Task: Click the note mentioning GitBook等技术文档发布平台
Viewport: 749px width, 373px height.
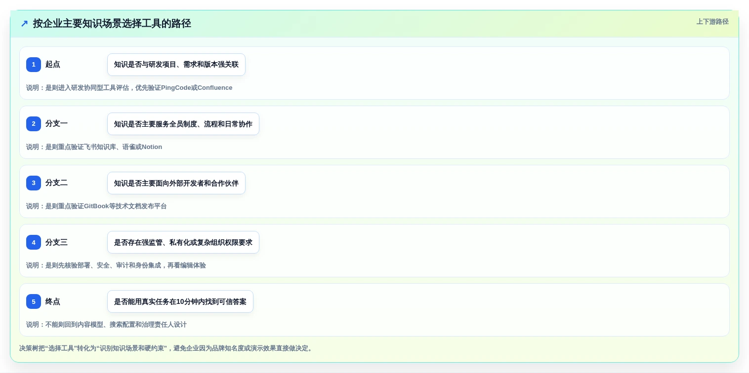Action: click(x=96, y=206)
